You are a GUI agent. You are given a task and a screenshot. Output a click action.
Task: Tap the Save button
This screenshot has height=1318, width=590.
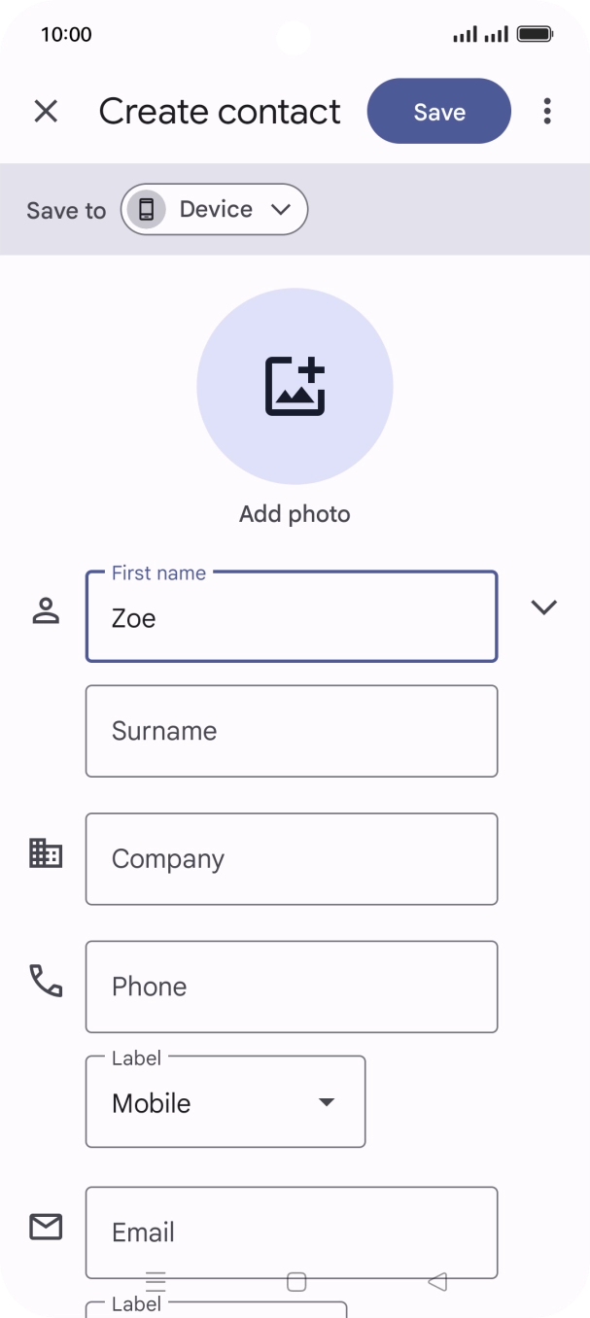click(x=438, y=111)
